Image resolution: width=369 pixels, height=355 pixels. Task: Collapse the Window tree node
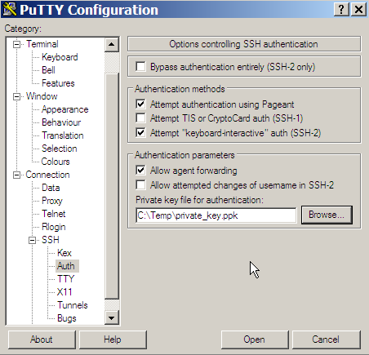(17, 96)
